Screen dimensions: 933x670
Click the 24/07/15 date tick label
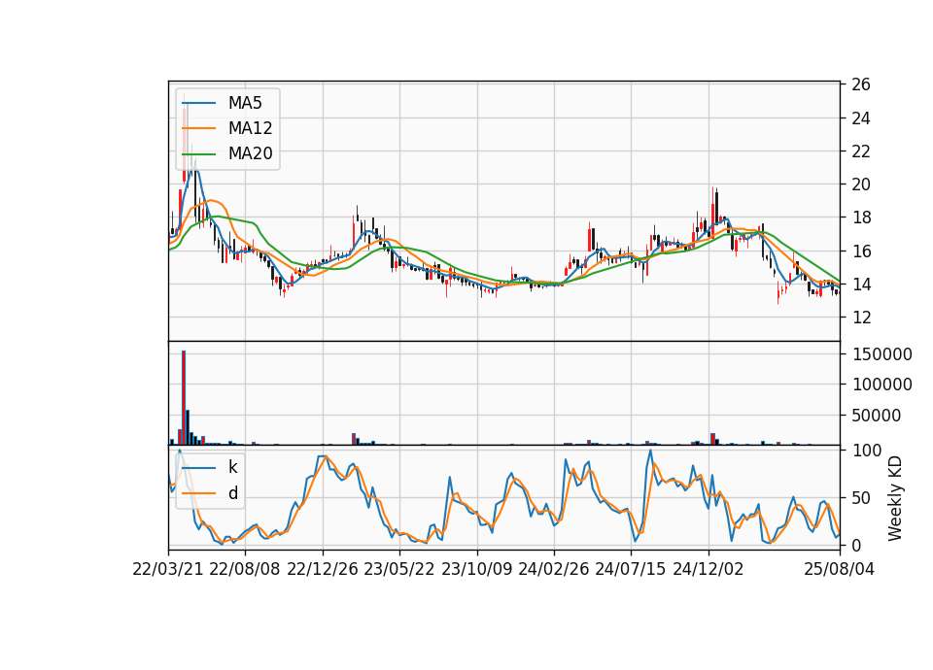(x=631, y=569)
